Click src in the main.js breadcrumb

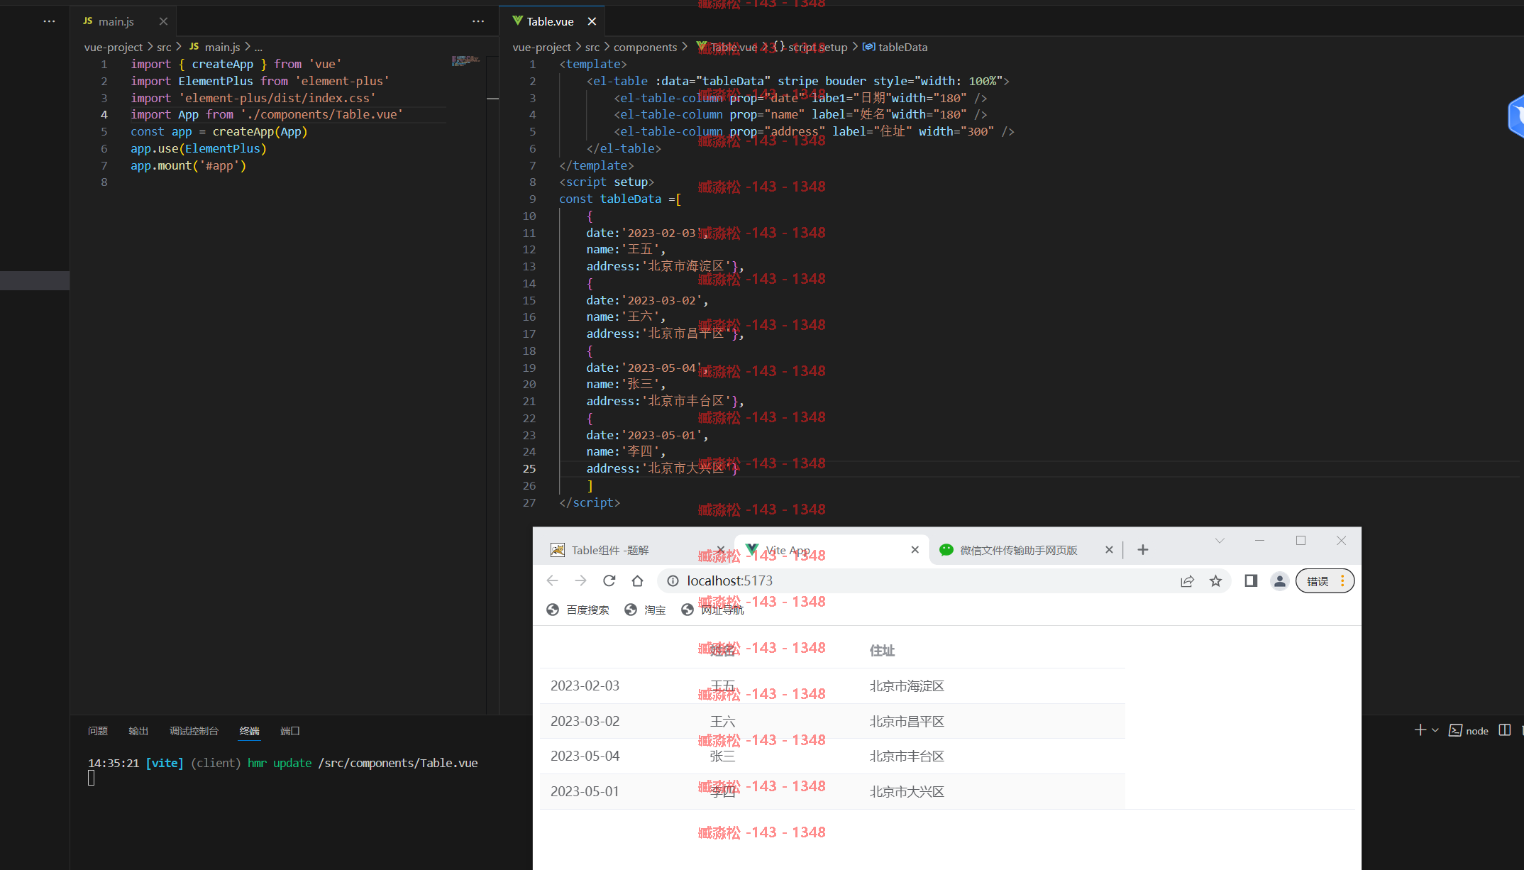[164, 47]
